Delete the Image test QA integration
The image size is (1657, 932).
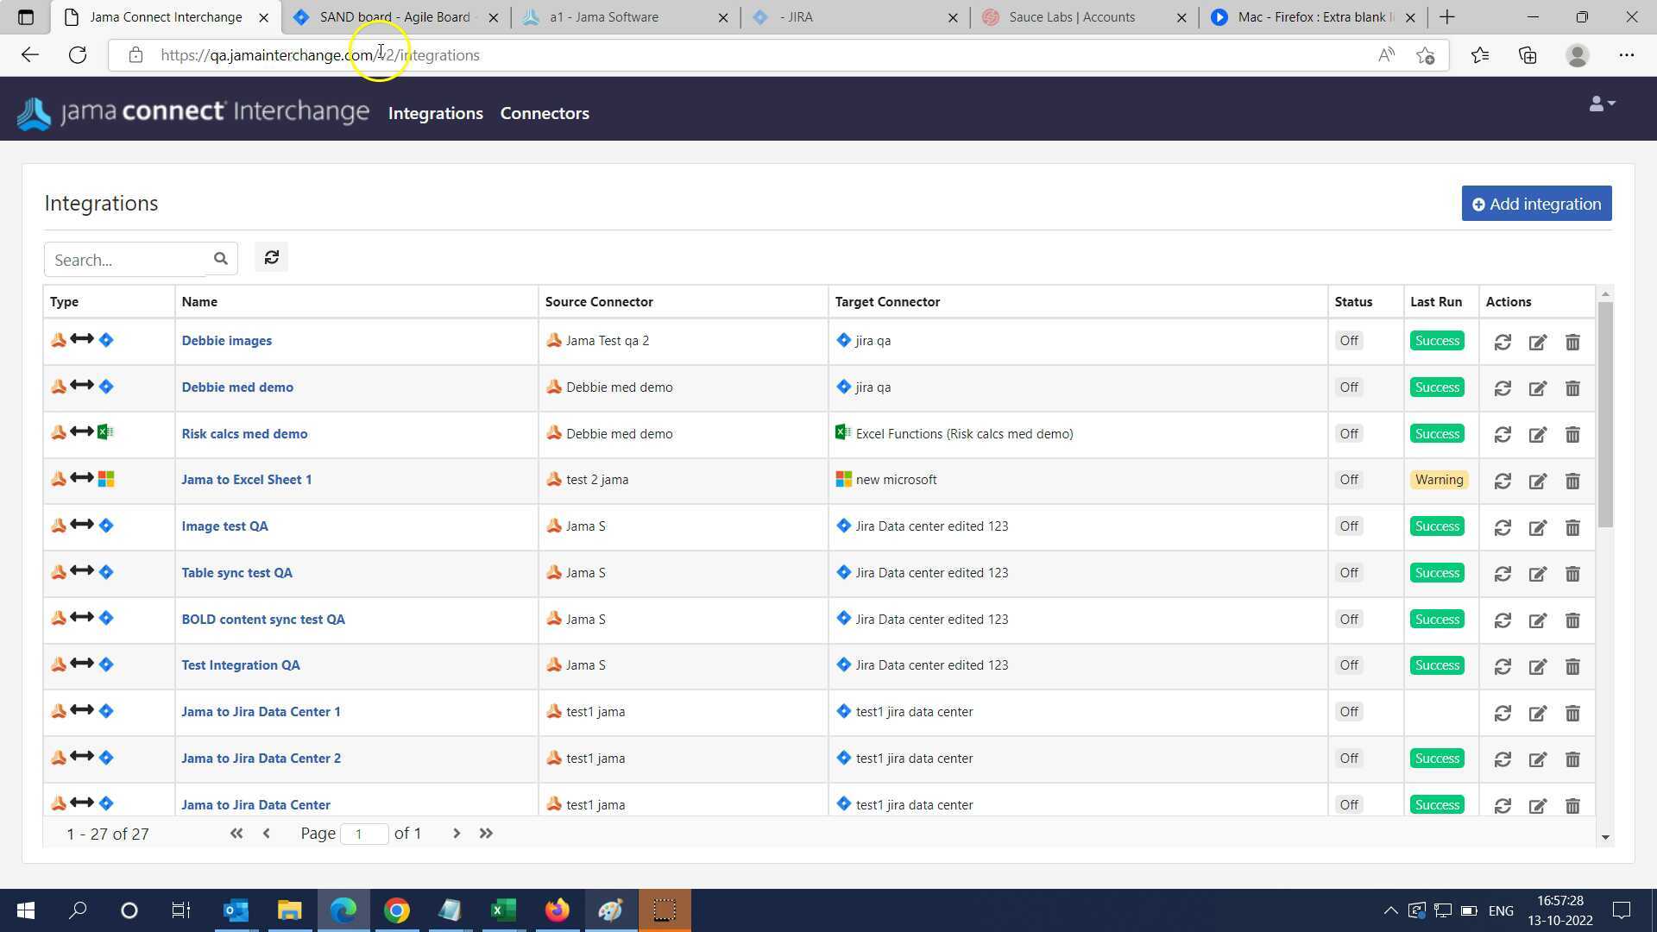pos(1572,527)
